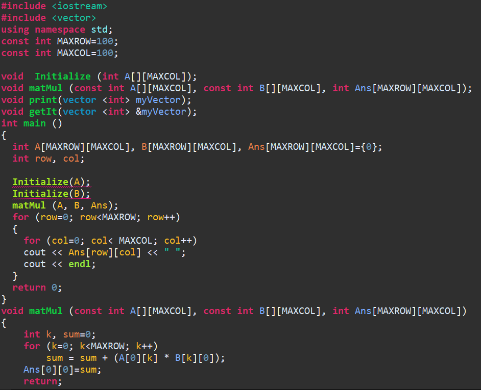The image size is (481, 390).
Task: Click the MAXCOL constant value 100
Action: (x=105, y=53)
